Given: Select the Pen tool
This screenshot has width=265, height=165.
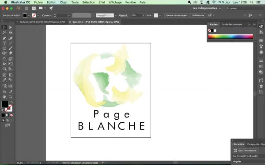Looking at the screenshot, I should coord(4,38).
